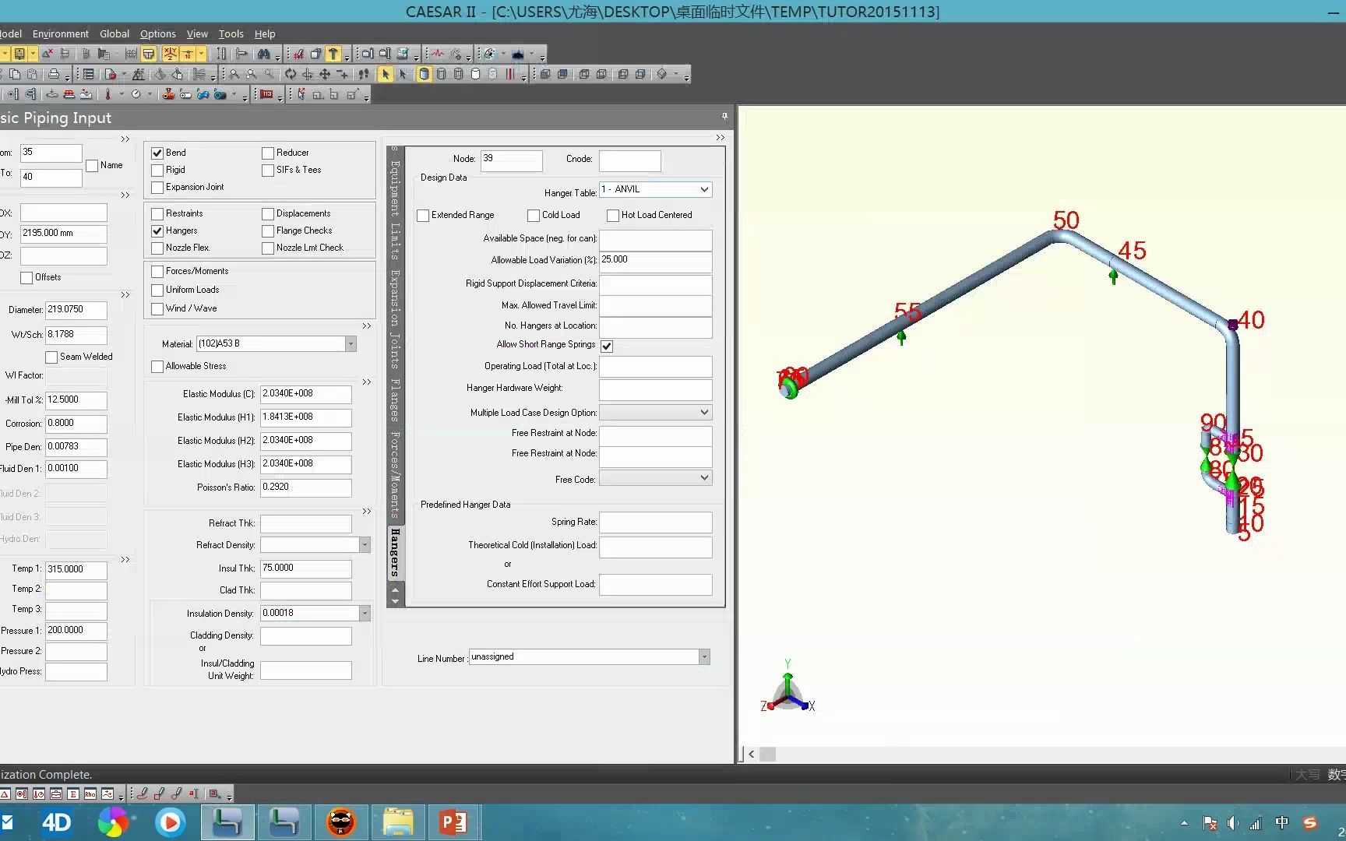1346x841 pixels.
Task: Expand the Material dropdown list
Action: [351, 343]
